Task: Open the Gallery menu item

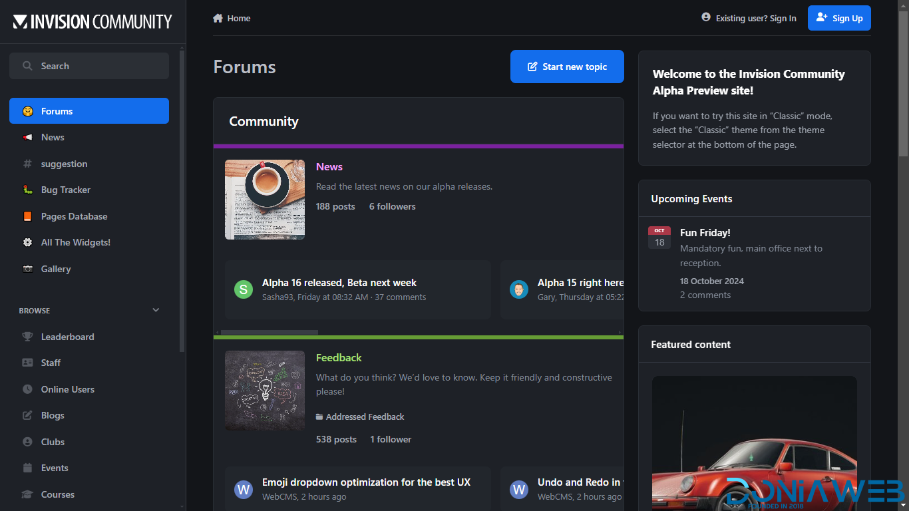Action: click(x=89, y=269)
